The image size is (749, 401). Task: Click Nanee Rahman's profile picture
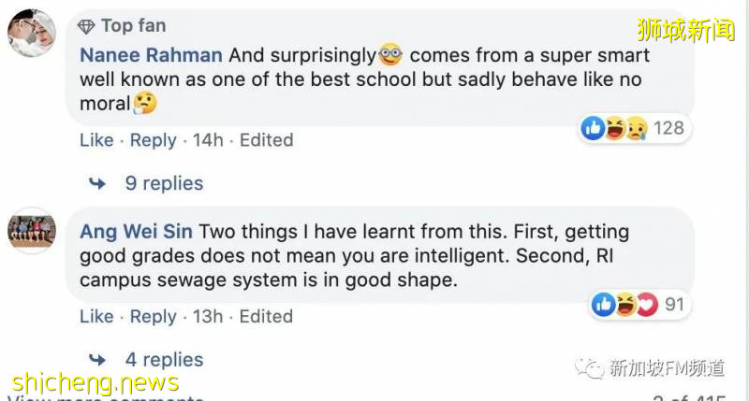click(31, 34)
